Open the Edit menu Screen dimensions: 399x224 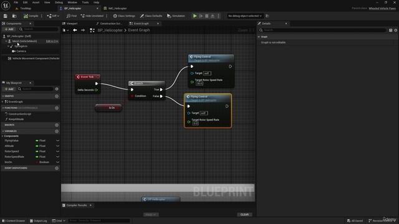coord(25,2)
